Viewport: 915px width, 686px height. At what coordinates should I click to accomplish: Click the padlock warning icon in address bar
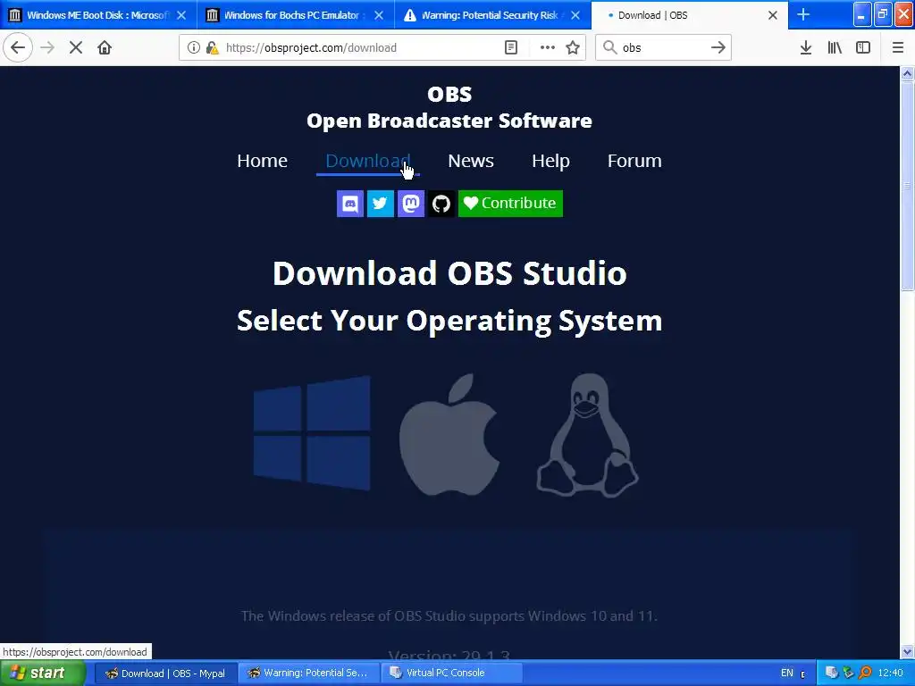point(212,47)
